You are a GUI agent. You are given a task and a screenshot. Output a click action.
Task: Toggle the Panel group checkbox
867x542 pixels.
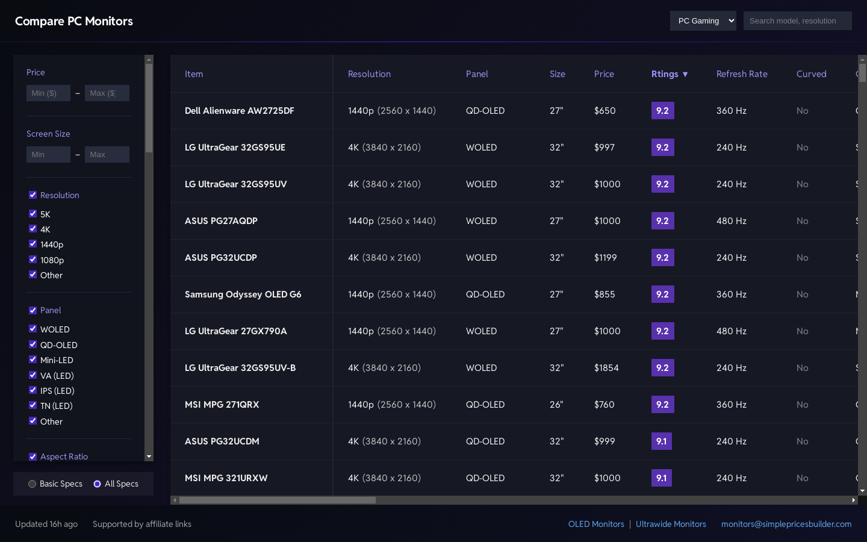pos(33,310)
